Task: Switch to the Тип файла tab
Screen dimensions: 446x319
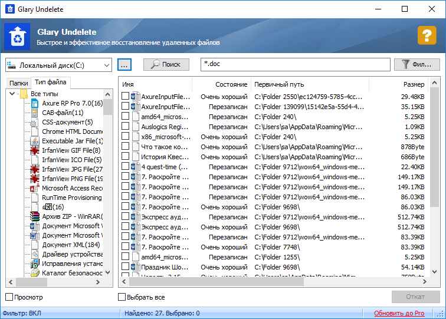Action: point(51,82)
